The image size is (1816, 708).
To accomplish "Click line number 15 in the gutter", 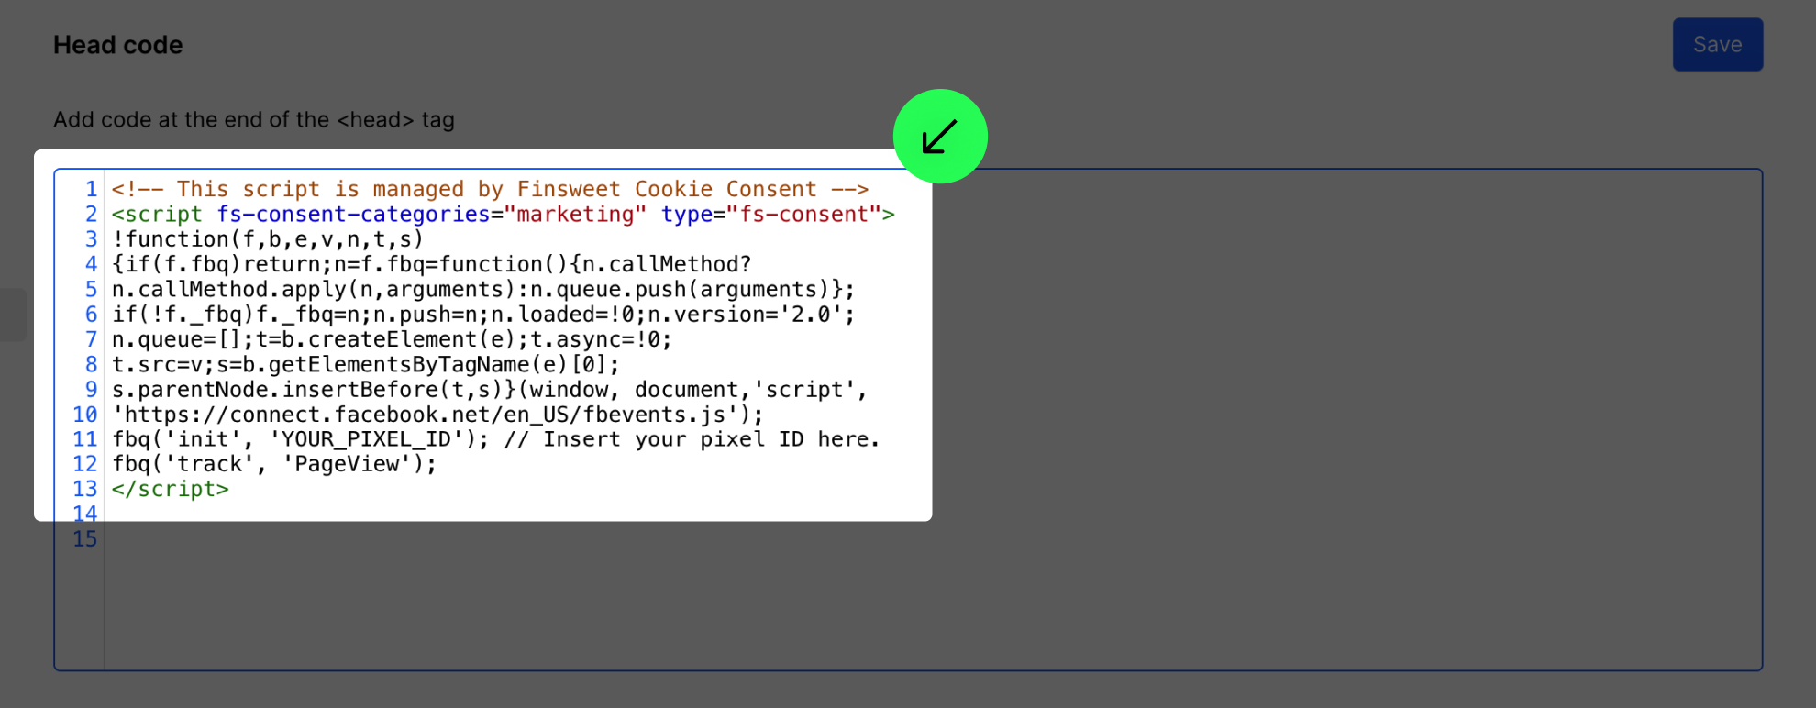I will click(85, 539).
